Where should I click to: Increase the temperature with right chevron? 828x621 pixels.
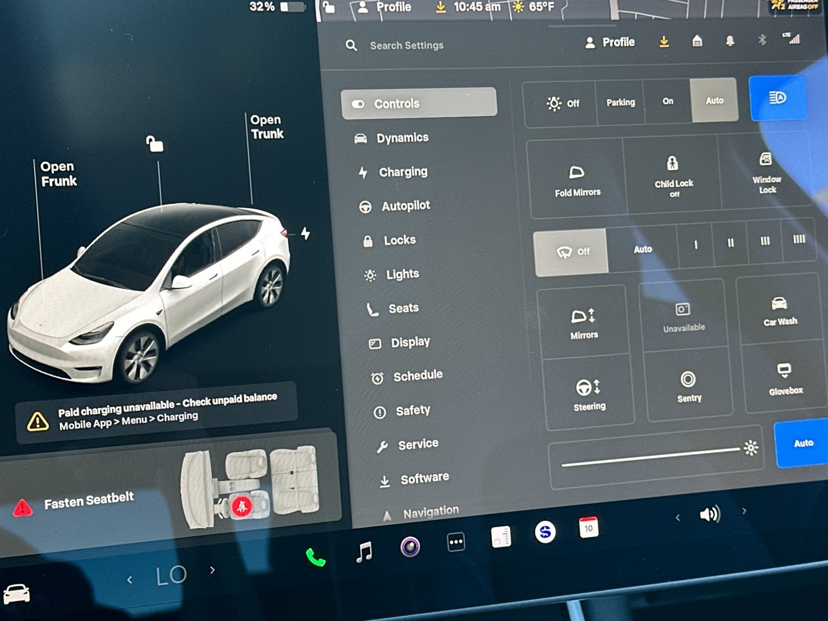pos(212,570)
